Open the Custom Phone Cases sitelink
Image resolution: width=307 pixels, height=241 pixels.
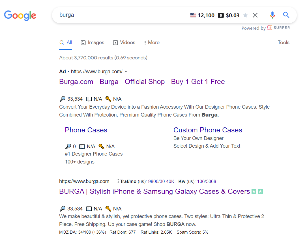[x=208, y=130]
